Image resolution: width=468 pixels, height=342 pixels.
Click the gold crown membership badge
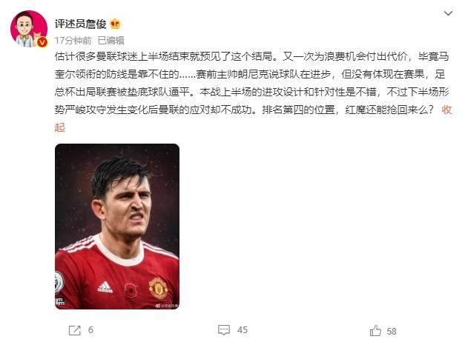tap(115, 24)
